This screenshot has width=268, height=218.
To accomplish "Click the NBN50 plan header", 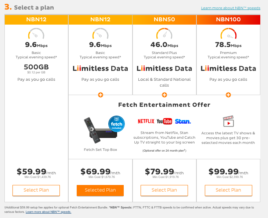I will [x=164, y=19].
